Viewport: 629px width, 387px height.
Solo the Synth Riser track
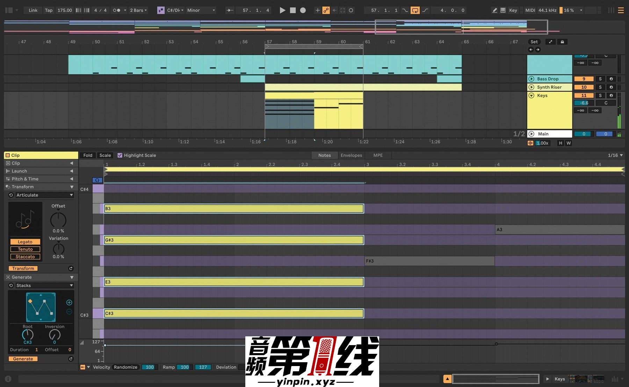600,87
